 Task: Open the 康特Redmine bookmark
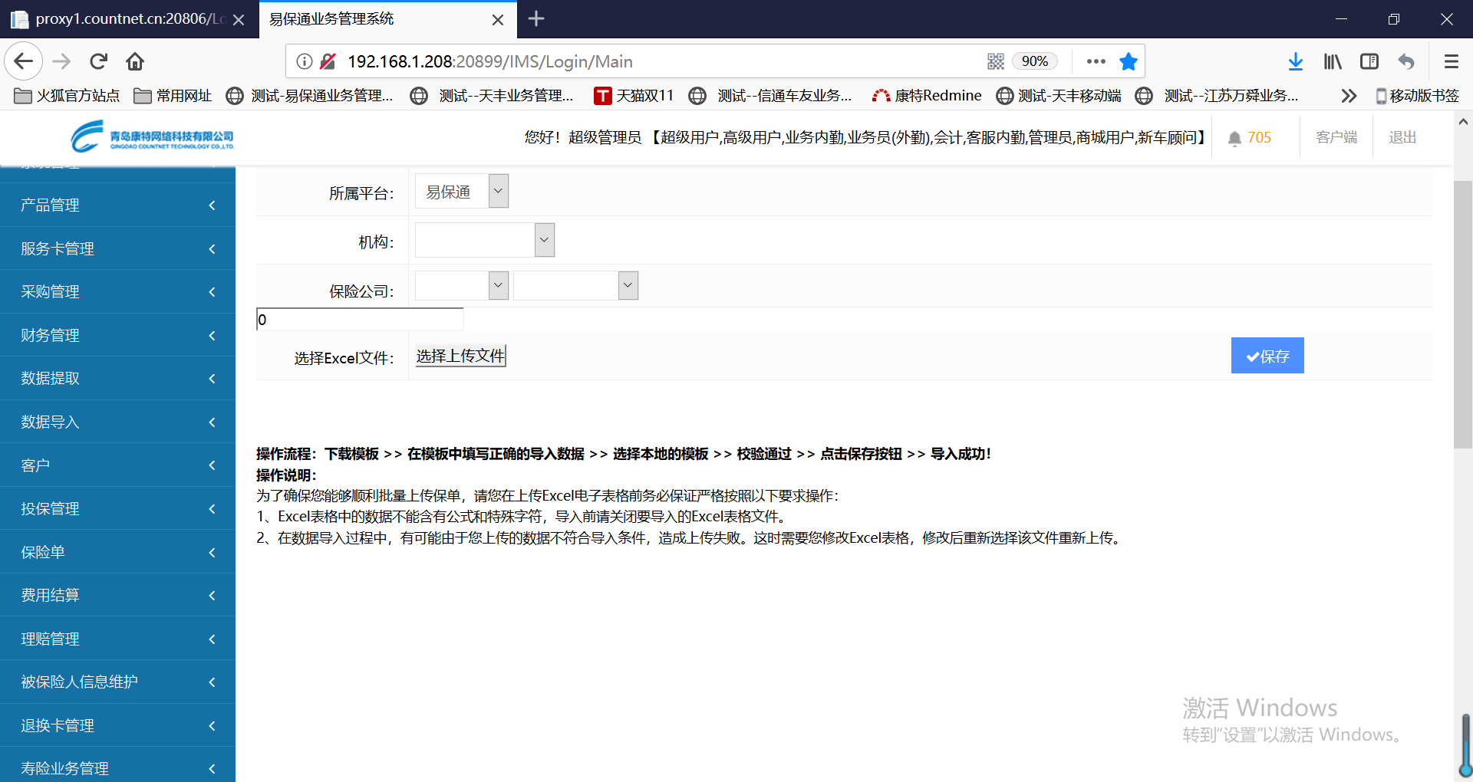coord(927,96)
